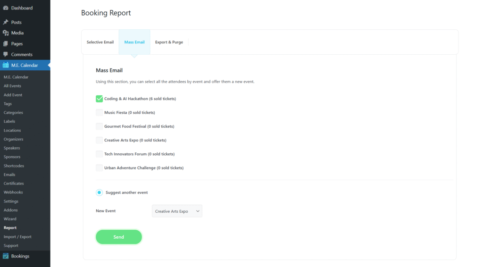The width and height of the screenshot is (483, 267).
Task: Open Certificates submenu item
Action: (x=14, y=183)
